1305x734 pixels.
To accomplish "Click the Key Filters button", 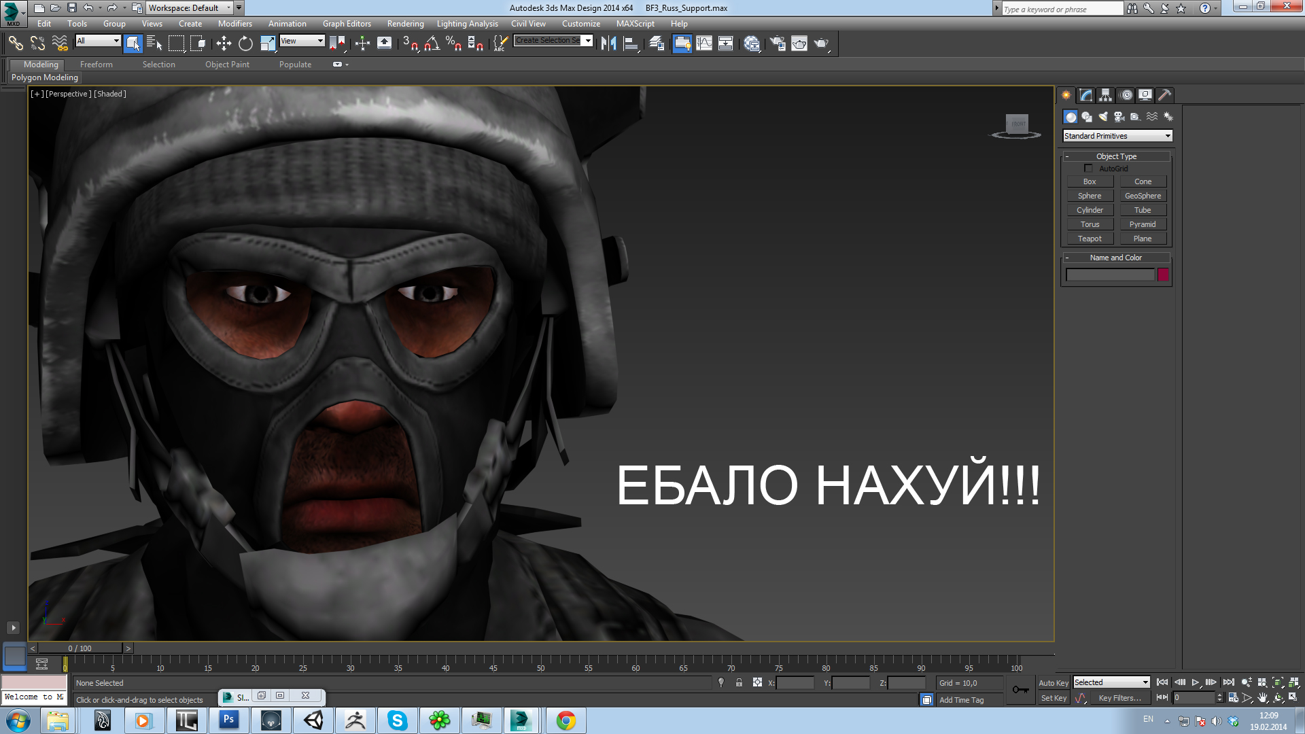I will click(x=1119, y=698).
